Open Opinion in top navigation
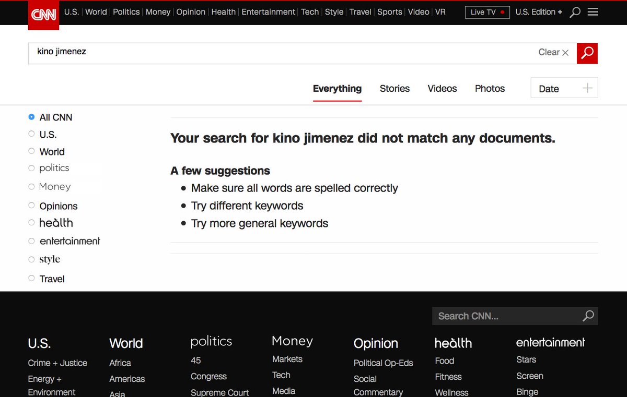This screenshot has height=397, width=627. [x=191, y=11]
